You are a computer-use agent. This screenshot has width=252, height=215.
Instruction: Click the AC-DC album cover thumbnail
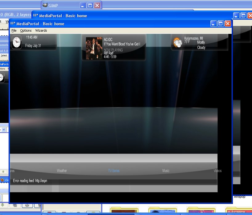94,48
